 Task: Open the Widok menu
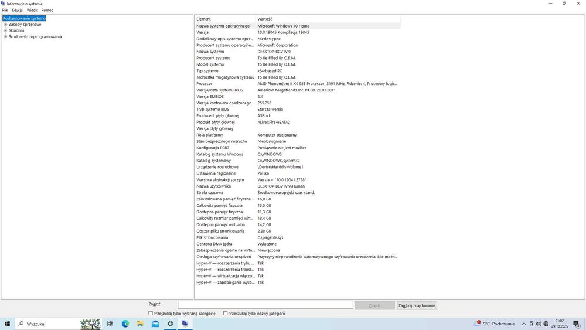click(x=32, y=10)
